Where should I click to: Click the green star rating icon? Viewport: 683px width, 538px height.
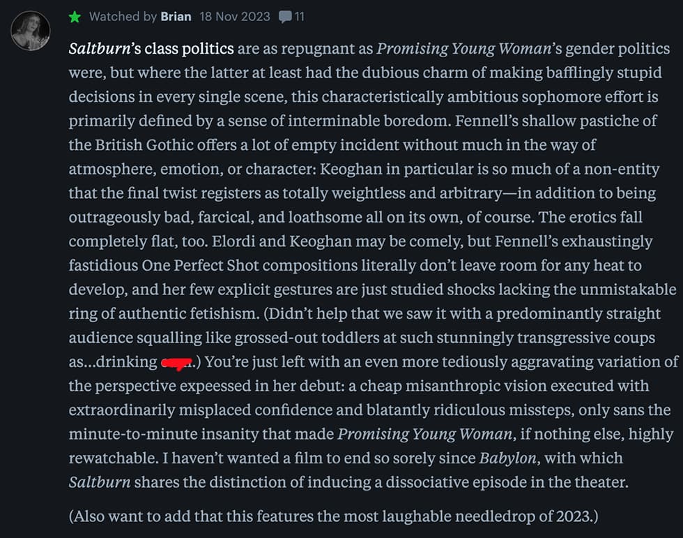pos(75,17)
